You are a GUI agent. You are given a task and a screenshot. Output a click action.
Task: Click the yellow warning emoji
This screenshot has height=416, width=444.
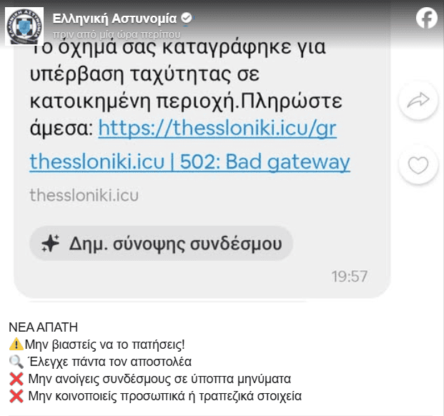click(16, 345)
